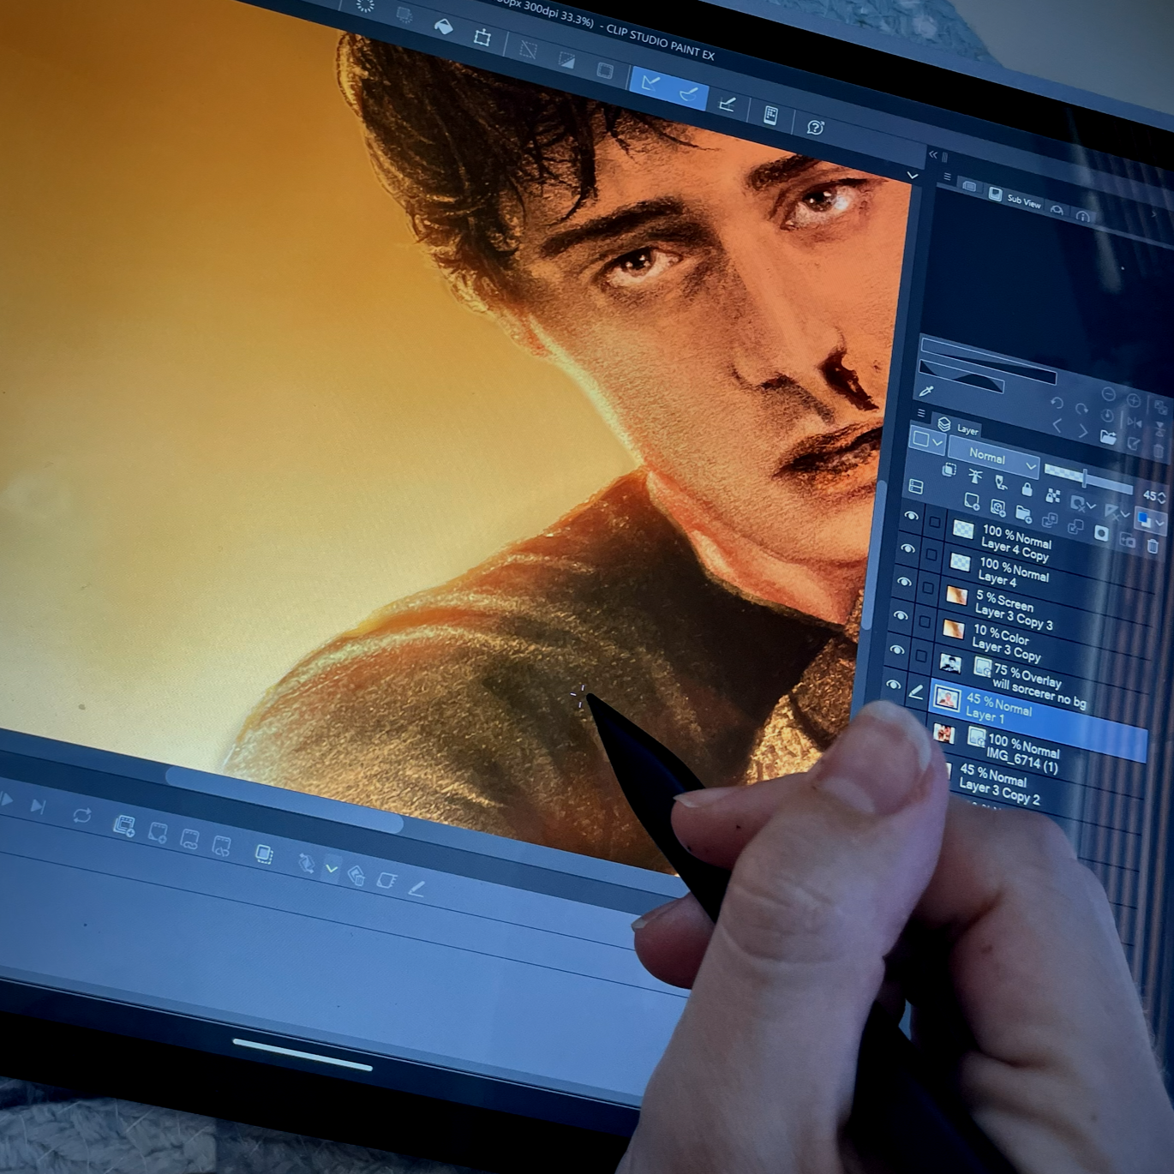This screenshot has height=1174, width=1174.
Task: Show next image in Sub View
Action: 1082,432
